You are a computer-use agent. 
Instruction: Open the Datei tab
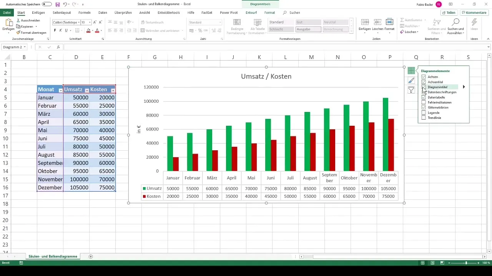[x=7, y=13]
